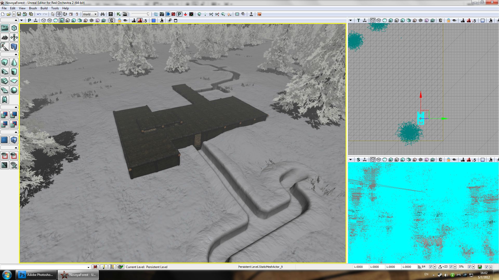Show all hidden actors
This screenshot has width=499, height=280.
(x=14, y=165)
